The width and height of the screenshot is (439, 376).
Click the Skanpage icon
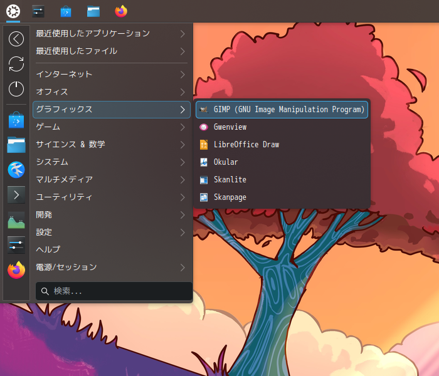tap(204, 197)
